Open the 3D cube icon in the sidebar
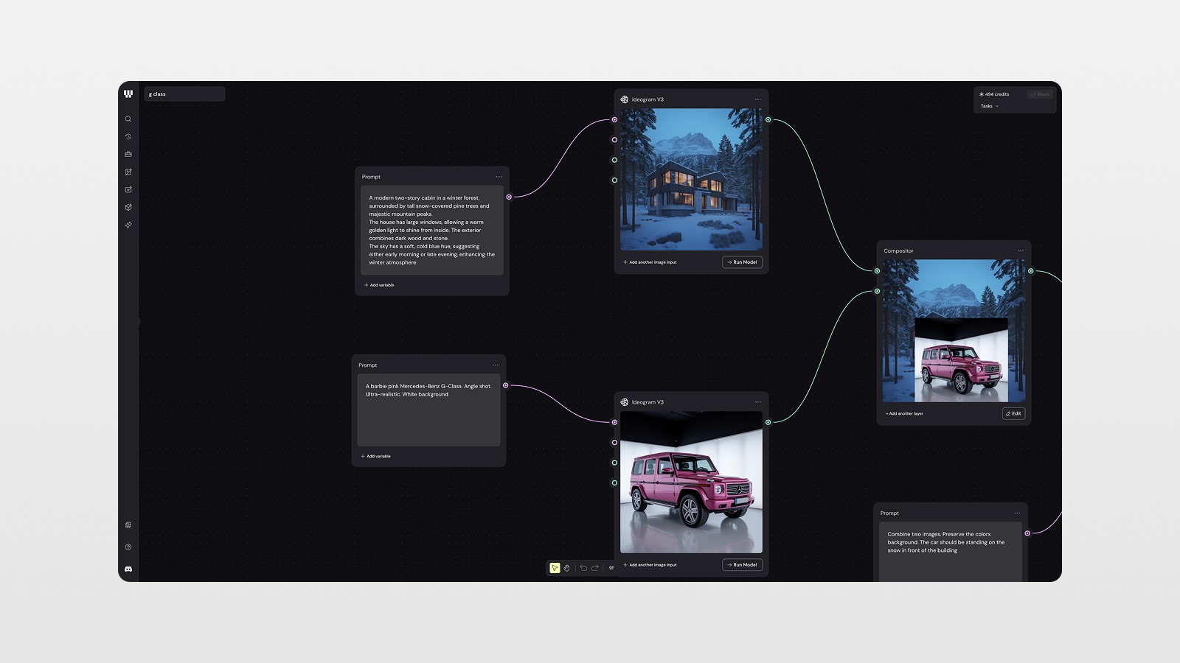 coord(128,207)
